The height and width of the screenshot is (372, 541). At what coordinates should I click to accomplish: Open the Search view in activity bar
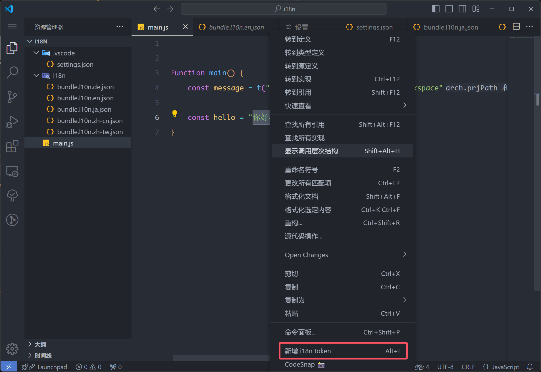(x=12, y=73)
